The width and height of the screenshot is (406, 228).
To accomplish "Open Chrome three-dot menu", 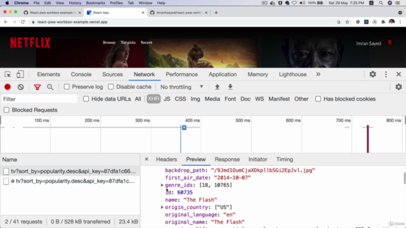I will pyautogui.click(x=400, y=22).
